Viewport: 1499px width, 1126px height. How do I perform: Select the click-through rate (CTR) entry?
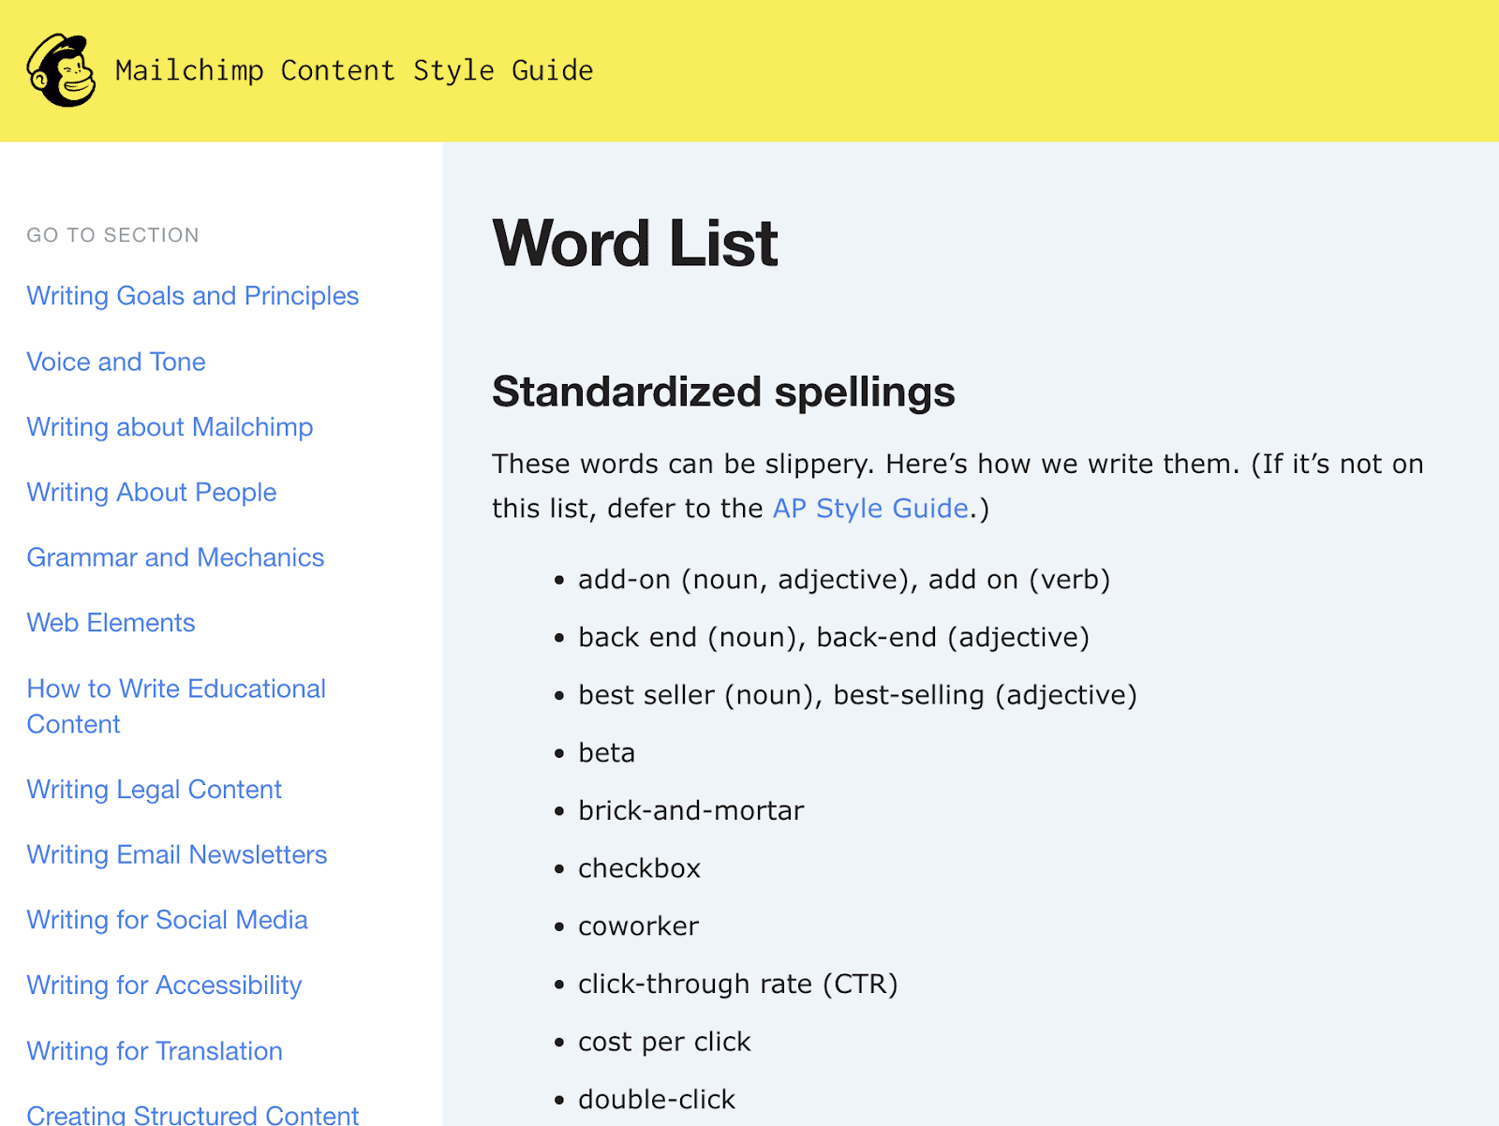click(x=738, y=985)
